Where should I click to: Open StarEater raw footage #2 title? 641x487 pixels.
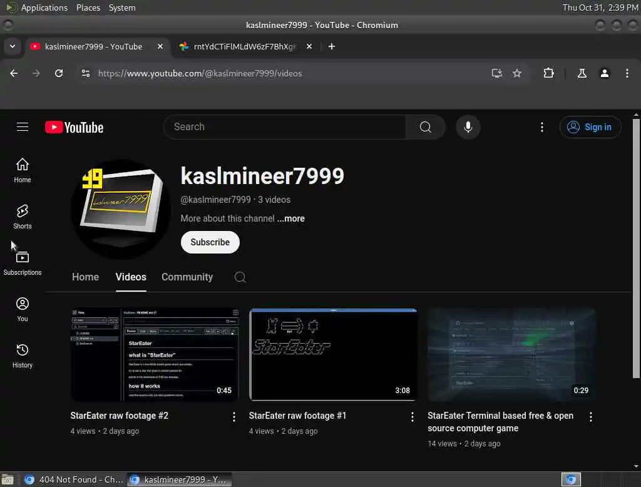[x=120, y=416]
